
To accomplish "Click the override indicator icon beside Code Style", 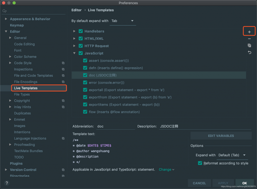I will (63, 63).
